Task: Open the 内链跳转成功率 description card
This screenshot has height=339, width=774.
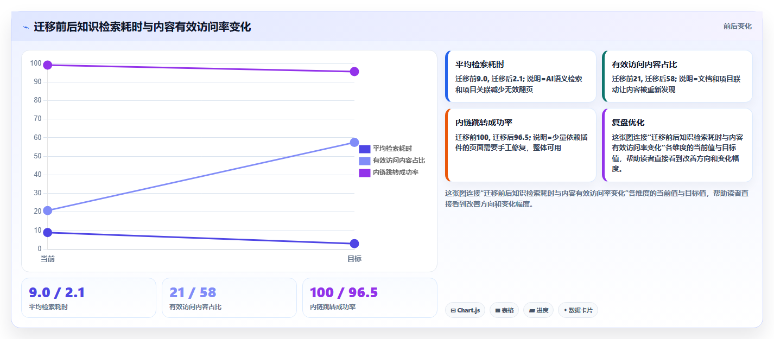Action: pos(521,145)
